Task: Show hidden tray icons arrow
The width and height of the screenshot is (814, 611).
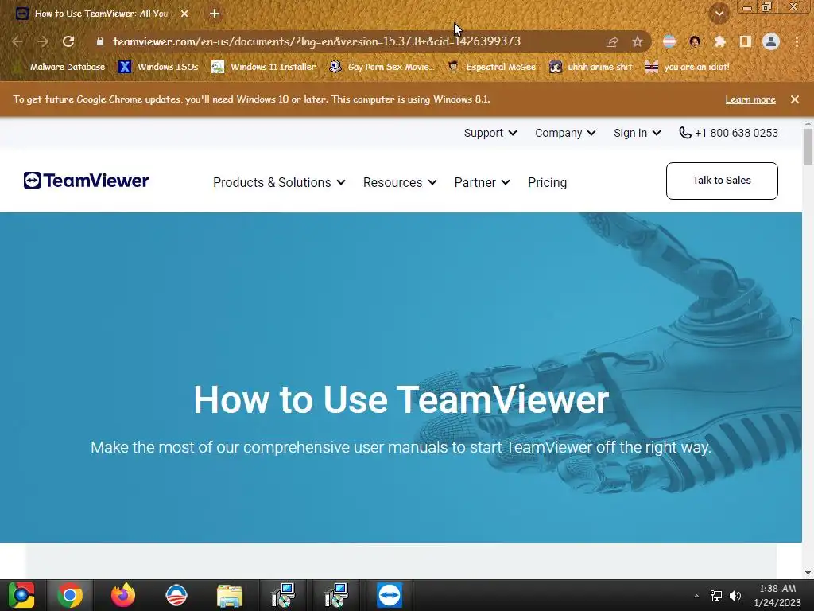Action: (x=696, y=595)
